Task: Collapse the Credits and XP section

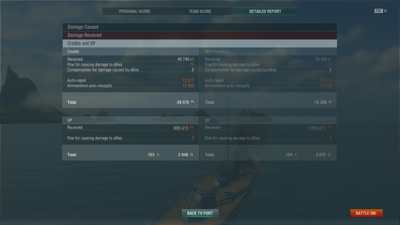Action: point(200,43)
